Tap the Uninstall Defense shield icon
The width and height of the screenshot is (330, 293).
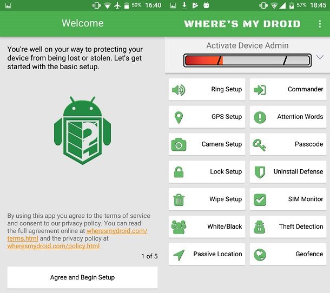pos(260,172)
